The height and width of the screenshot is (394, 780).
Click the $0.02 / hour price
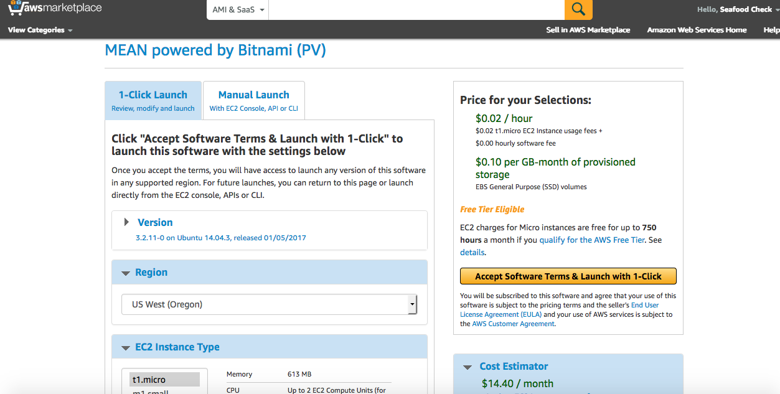(504, 118)
